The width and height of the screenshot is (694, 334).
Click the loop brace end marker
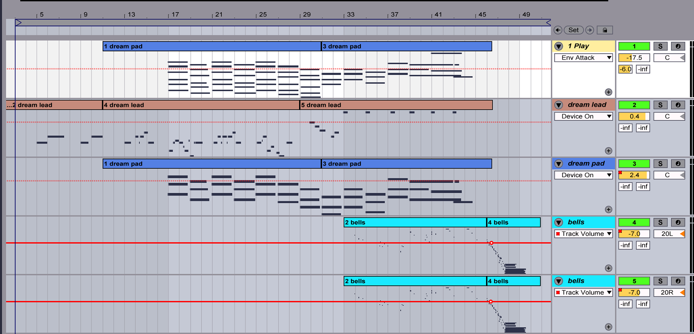tap(548, 23)
